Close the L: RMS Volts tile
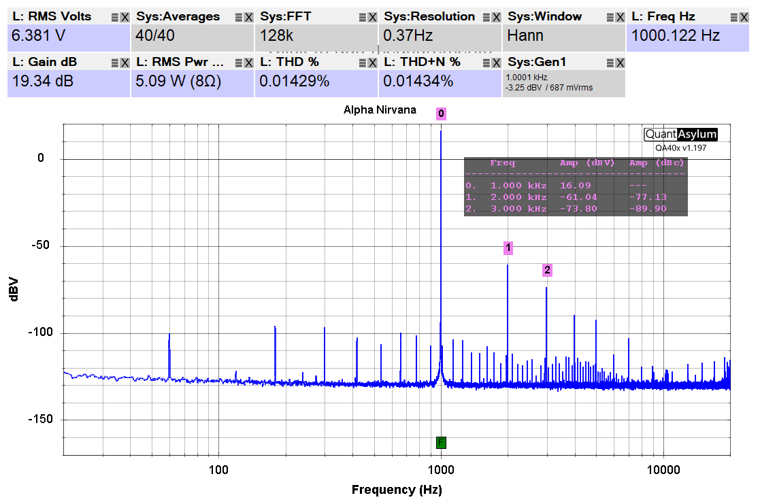The image size is (760, 504). [125, 18]
